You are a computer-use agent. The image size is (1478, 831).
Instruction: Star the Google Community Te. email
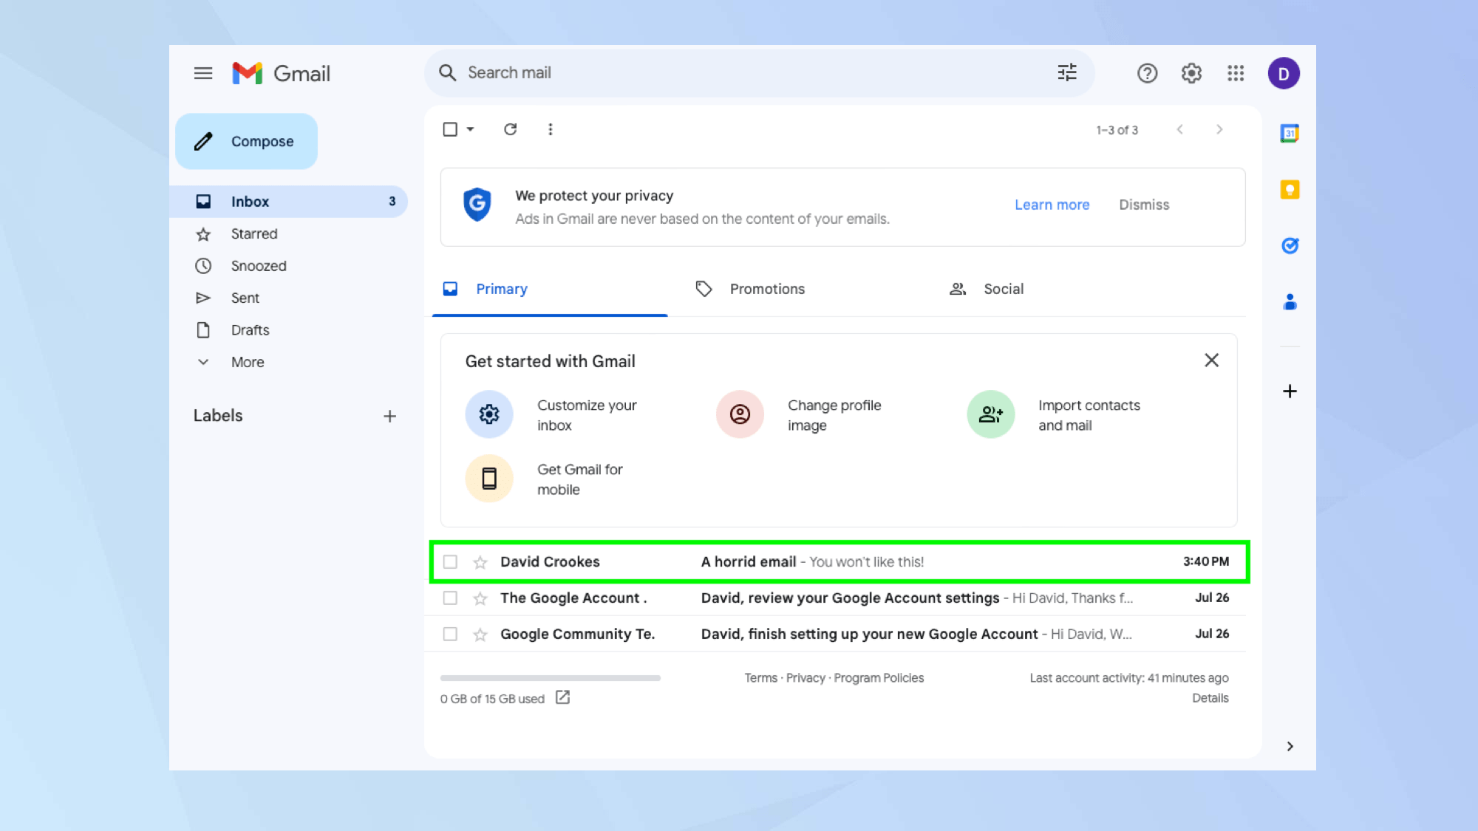pyautogui.click(x=480, y=634)
